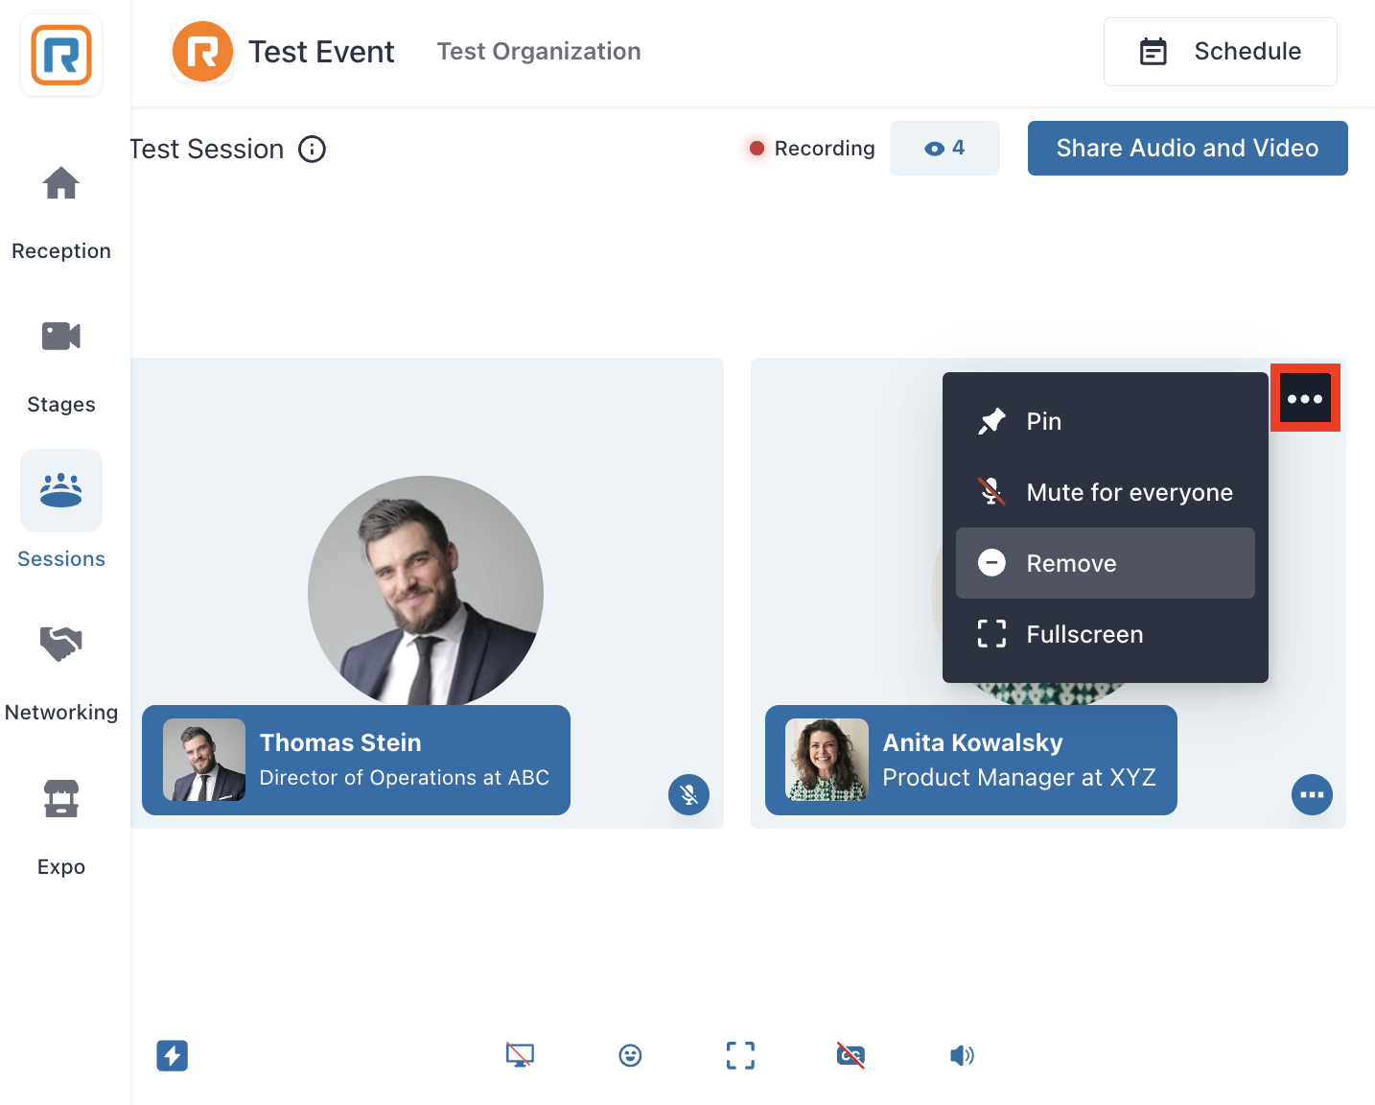Select Mute for everyone in the menu
The height and width of the screenshot is (1105, 1375).
click(x=1106, y=492)
